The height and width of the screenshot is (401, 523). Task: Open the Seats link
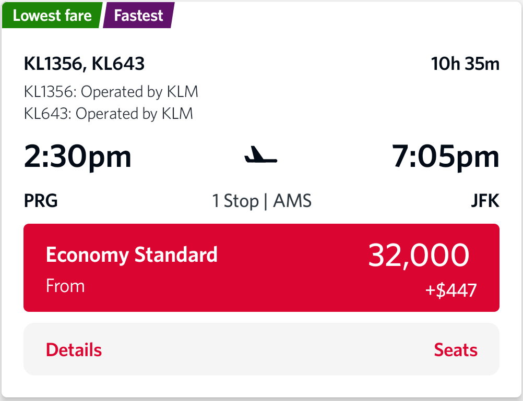[455, 350]
